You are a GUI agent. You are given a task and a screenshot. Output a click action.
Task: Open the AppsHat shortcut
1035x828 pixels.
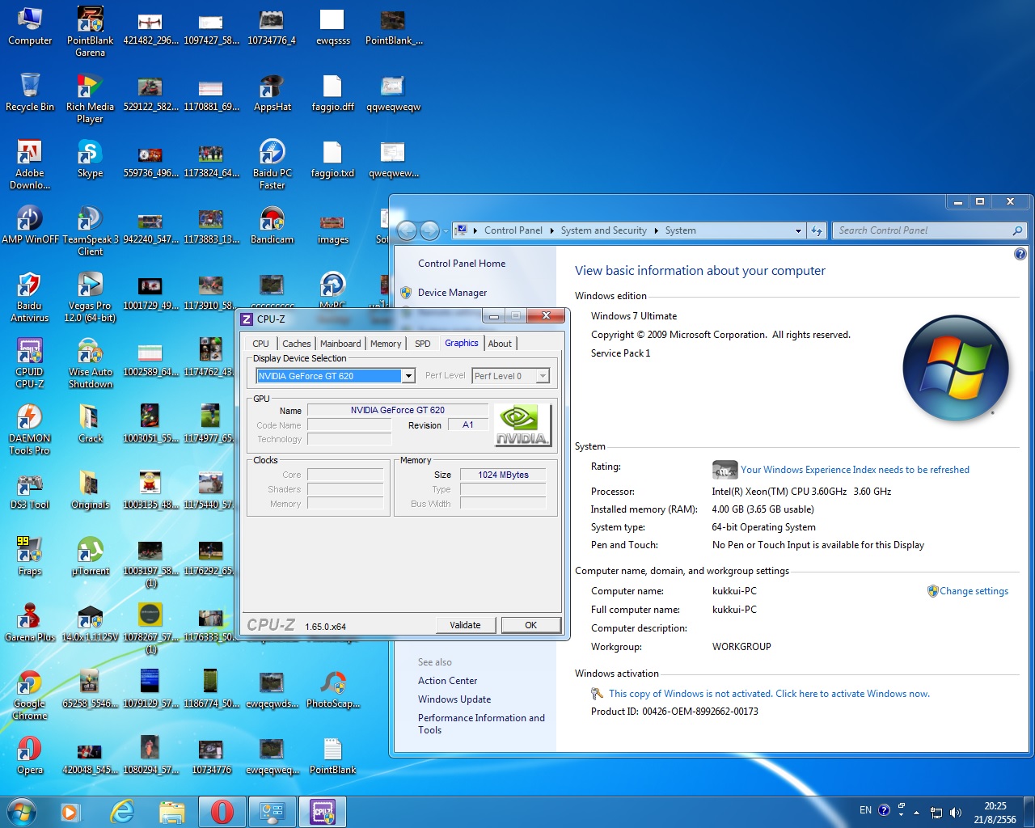[272, 93]
